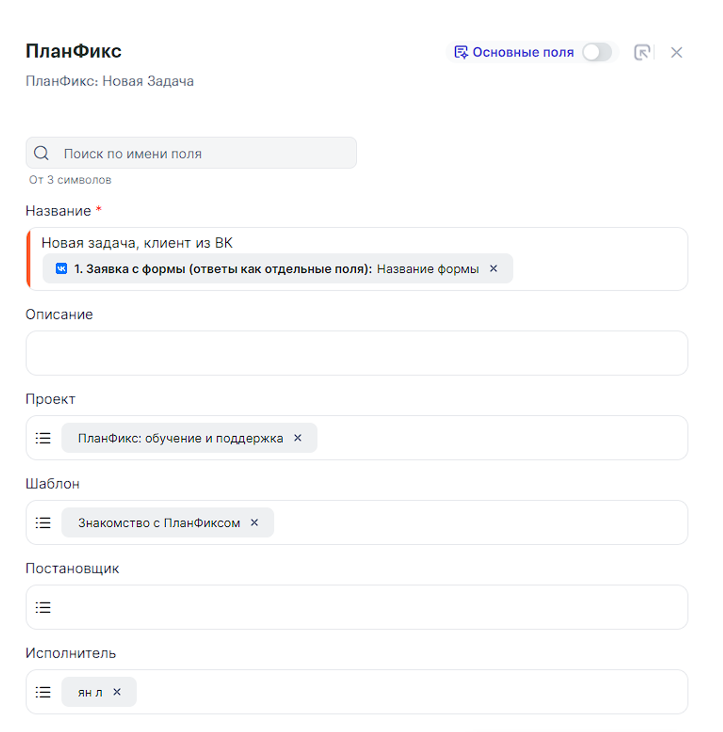Open the Шаблон list dropdown icon
Image resolution: width=723 pixels, height=732 pixels.
coord(43,523)
